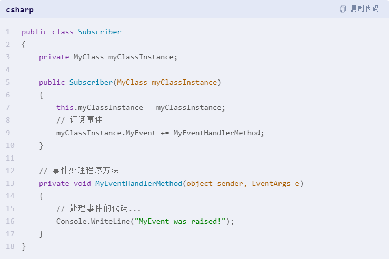Click the Subscriber constructor name on line 5
The image size is (389, 259).
91,82
